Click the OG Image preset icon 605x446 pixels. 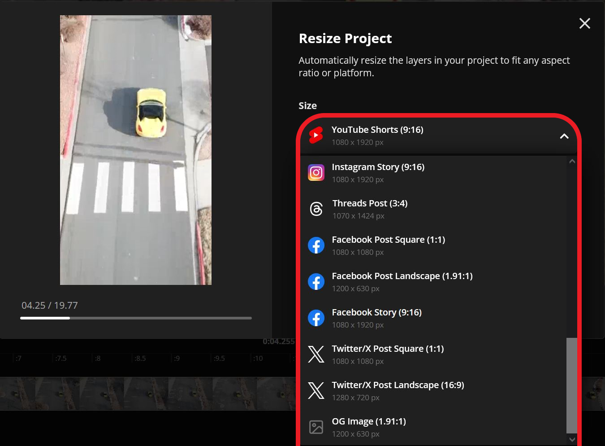coord(316,427)
